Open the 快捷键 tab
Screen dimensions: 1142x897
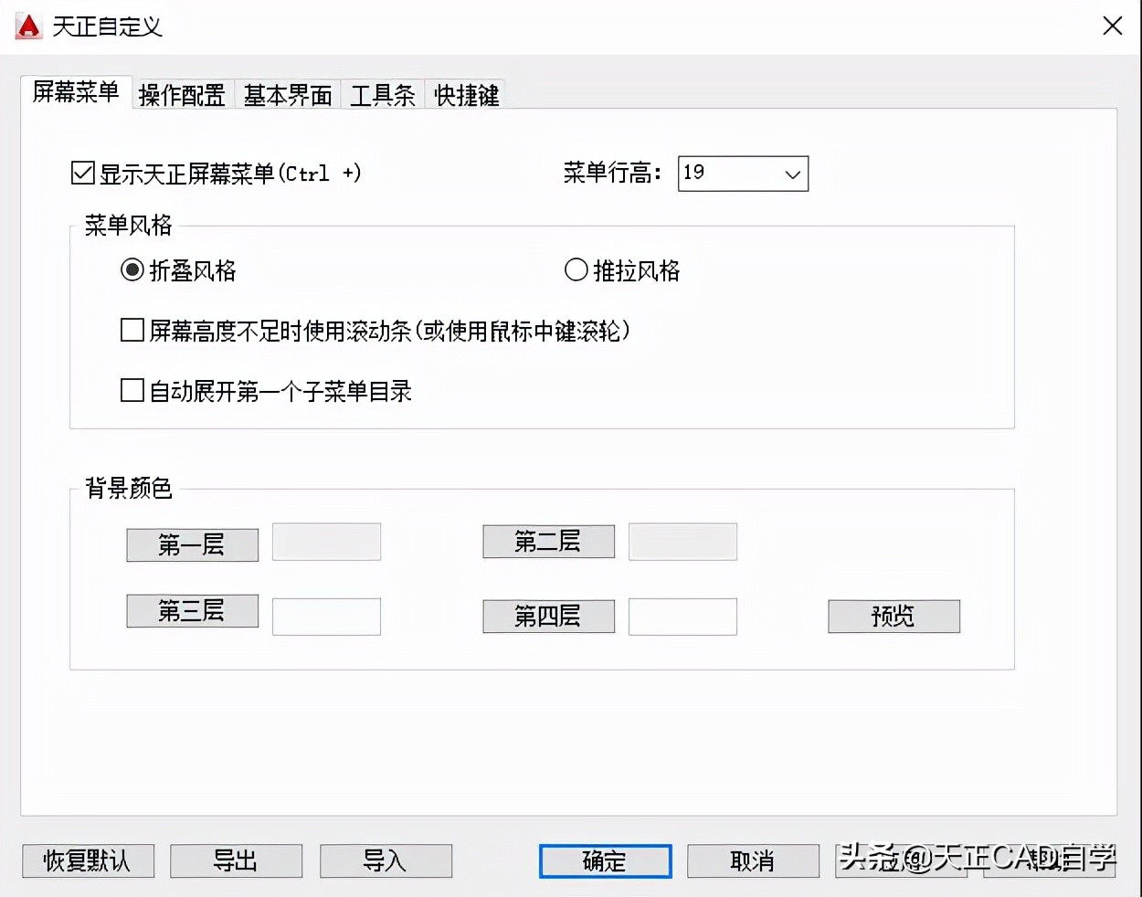(465, 95)
